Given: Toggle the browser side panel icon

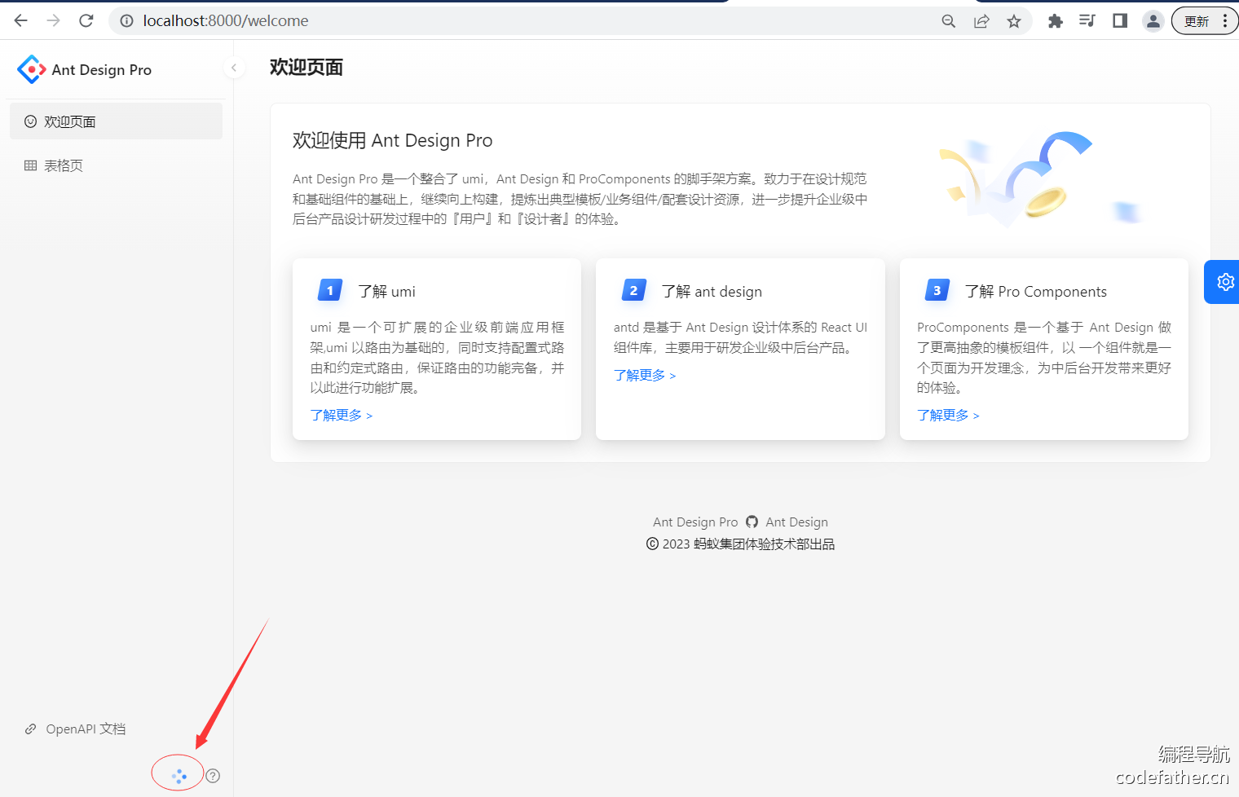Looking at the screenshot, I should pyautogui.click(x=1120, y=21).
